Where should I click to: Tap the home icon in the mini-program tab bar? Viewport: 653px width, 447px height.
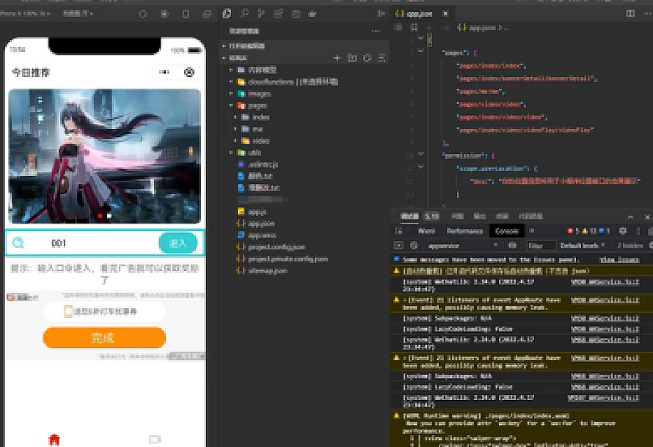(x=55, y=437)
